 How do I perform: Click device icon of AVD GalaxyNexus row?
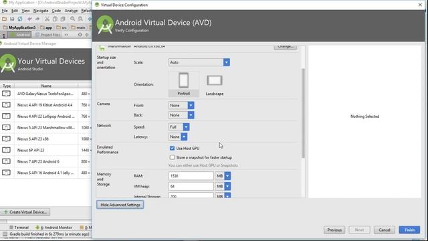(6, 94)
